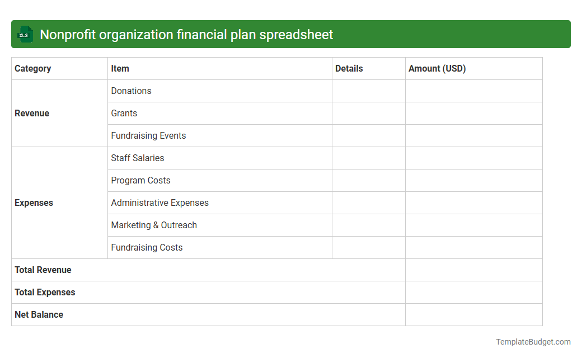Click the Marketing & Outreach item

pyautogui.click(x=154, y=225)
